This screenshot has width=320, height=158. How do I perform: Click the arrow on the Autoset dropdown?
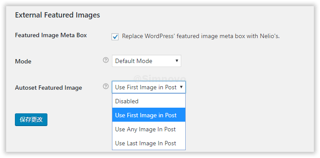[181, 87]
